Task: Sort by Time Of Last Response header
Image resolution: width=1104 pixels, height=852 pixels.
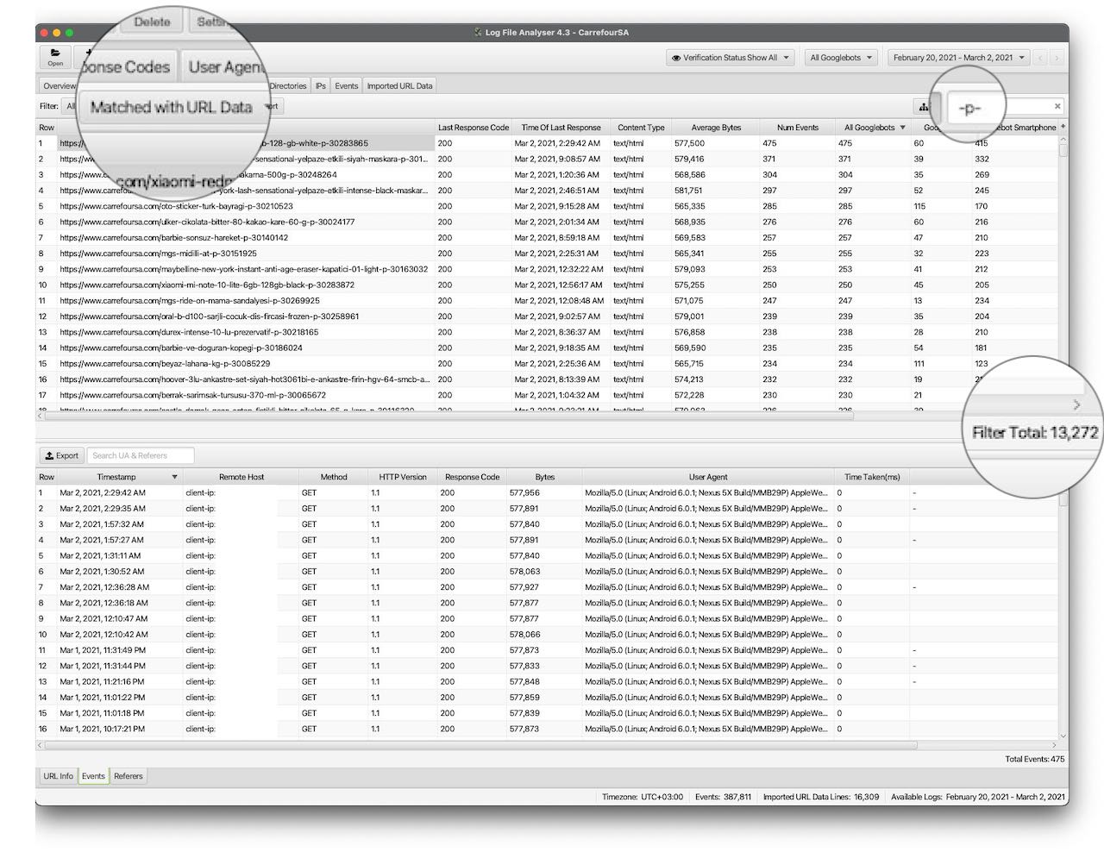Action: (x=561, y=128)
